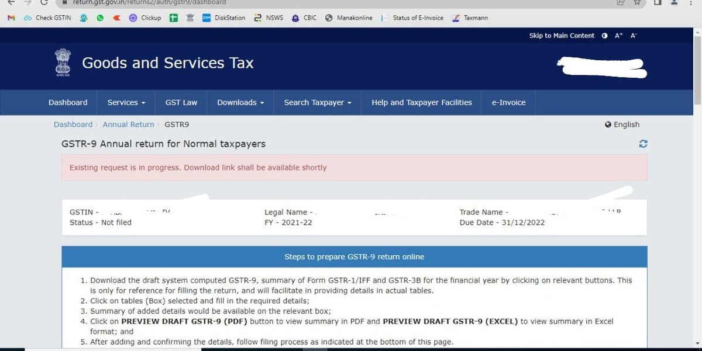702x351 pixels.
Task: Open the Check GSTIN bookmark
Action: tap(47, 18)
